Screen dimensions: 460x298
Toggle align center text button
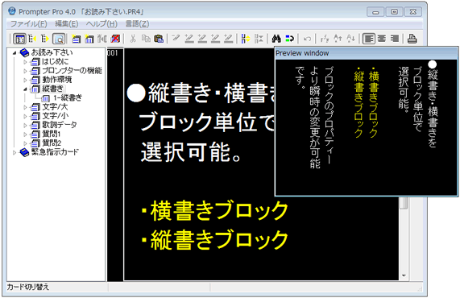coord(382,39)
